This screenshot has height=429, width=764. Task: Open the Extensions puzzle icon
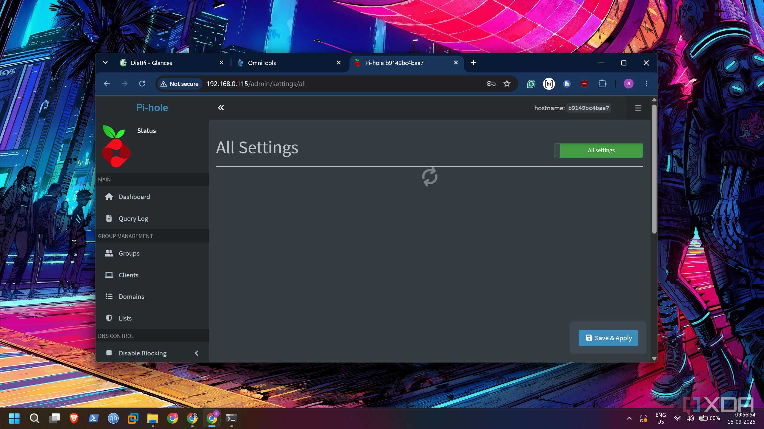tap(602, 84)
